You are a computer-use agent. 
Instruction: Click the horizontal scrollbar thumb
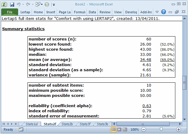[143, 124]
